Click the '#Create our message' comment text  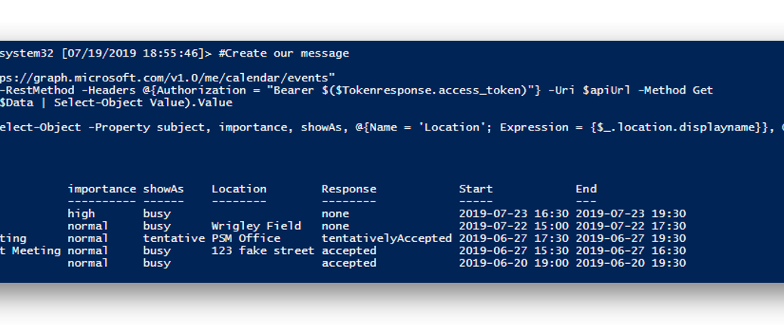283,54
